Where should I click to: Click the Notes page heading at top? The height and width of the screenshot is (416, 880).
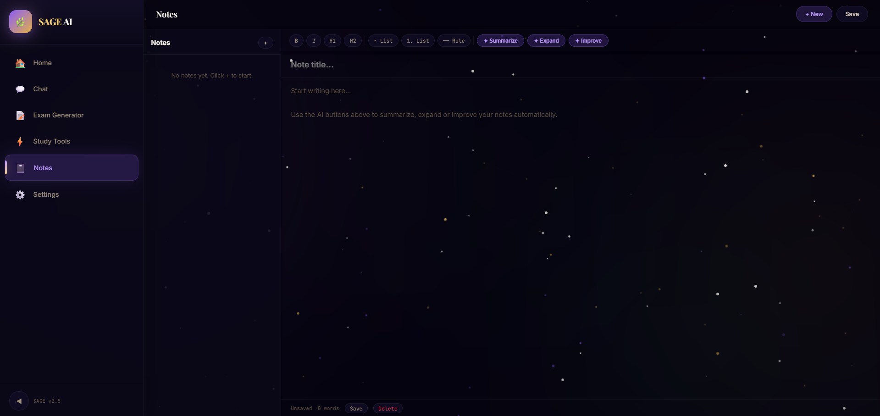coord(167,15)
